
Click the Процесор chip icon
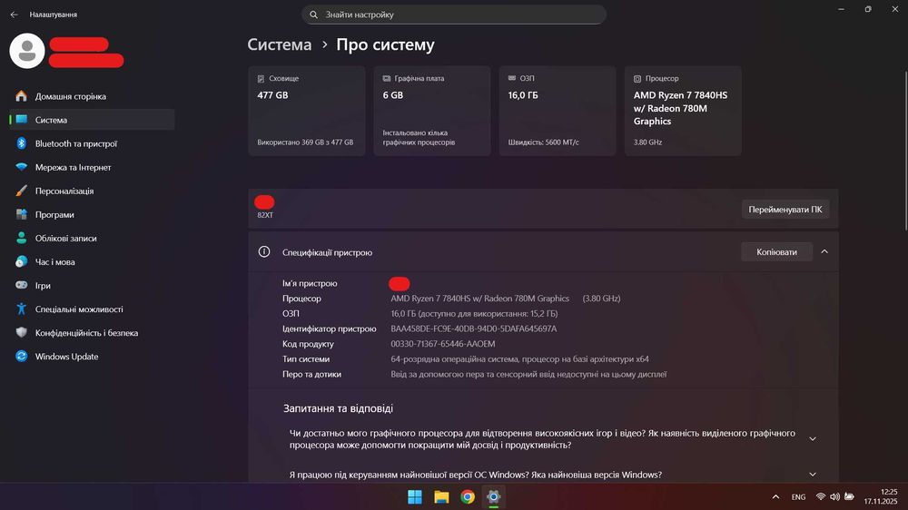click(x=637, y=79)
